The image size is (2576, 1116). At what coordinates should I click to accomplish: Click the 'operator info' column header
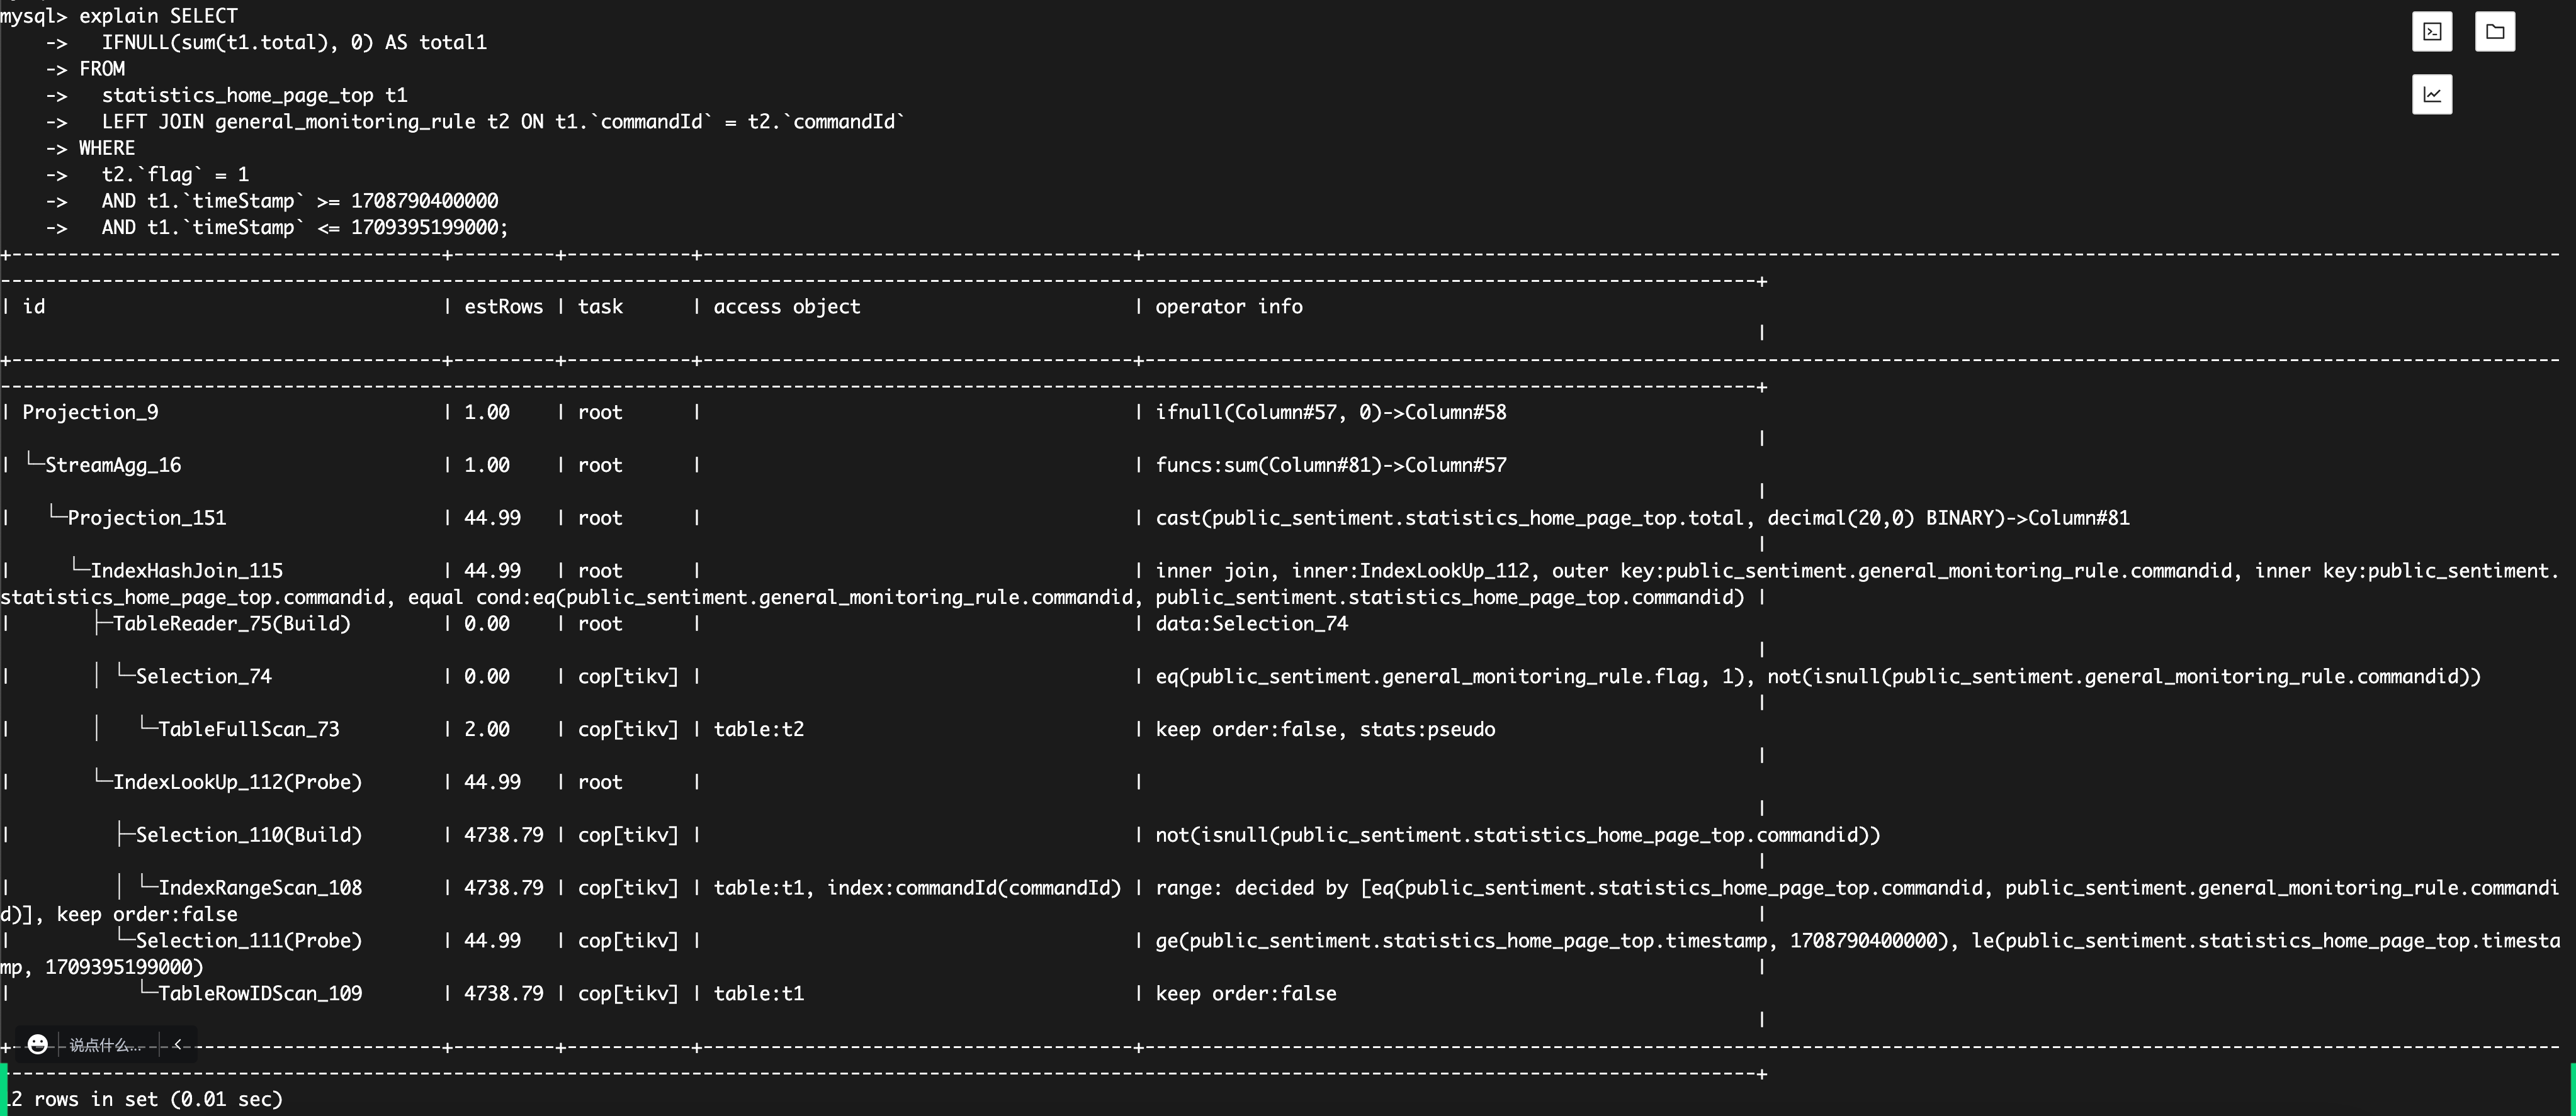point(1229,307)
